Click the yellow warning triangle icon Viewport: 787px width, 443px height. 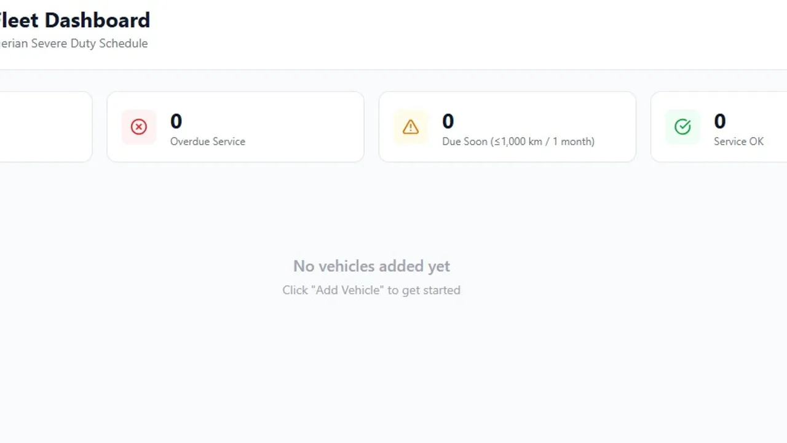[x=411, y=127]
